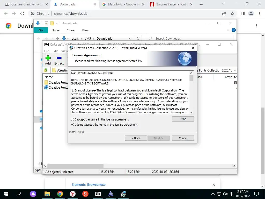The width and height of the screenshot is (265, 199).
Task: Click Explorer Help question mark icon
Action: pyautogui.click(x=234, y=30)
